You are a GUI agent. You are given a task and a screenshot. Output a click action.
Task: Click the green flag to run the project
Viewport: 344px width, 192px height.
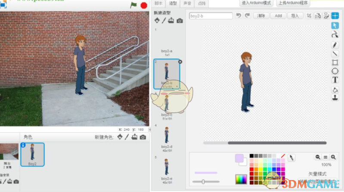click(x=133, y=5)
